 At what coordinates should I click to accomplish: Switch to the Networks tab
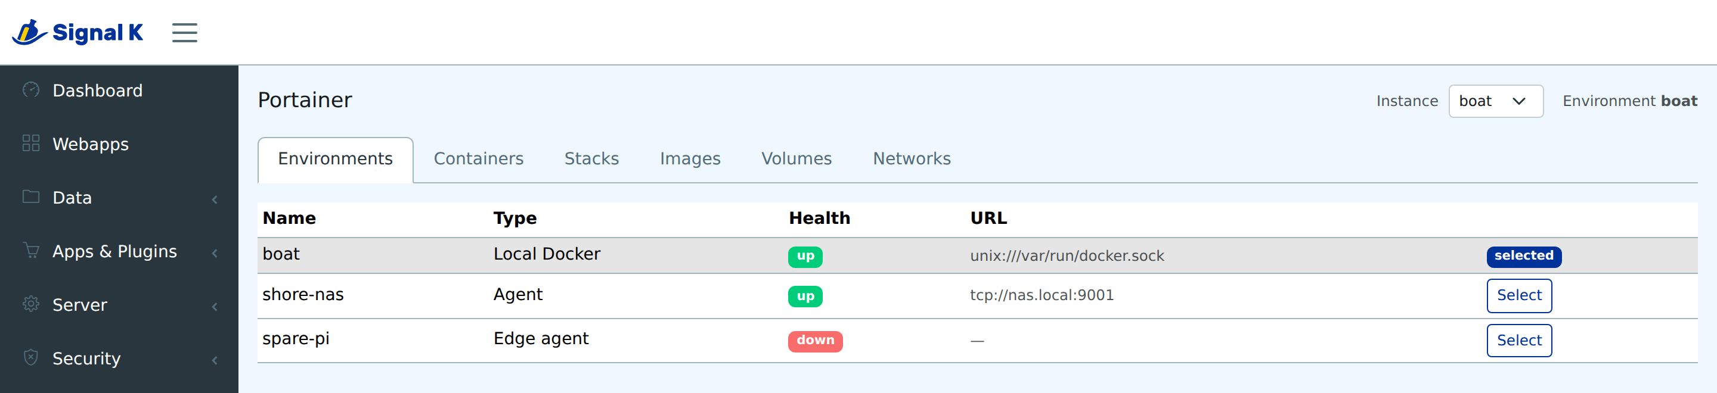pos(912,159)
